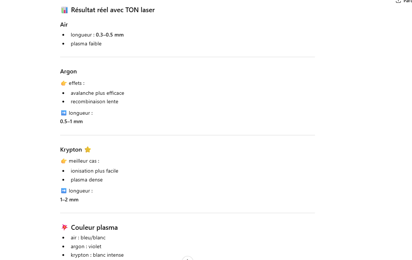This screenshot has height=260, width=412.
Task: Click the pointing hand emoji beside effets
Action: [x=64, y=83]
